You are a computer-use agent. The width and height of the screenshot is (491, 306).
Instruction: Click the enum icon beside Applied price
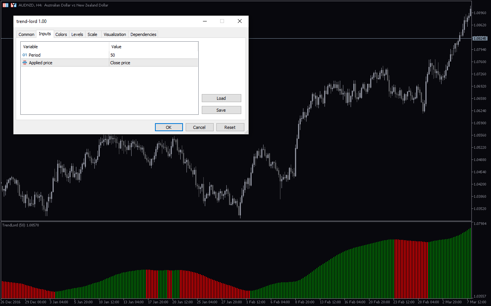coord(25,63)
